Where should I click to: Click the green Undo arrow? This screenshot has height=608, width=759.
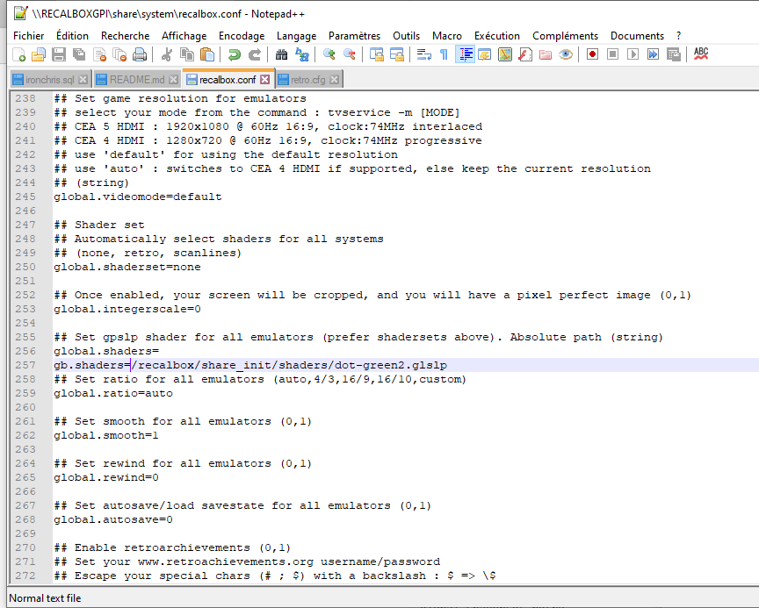[x=234, y=54]
